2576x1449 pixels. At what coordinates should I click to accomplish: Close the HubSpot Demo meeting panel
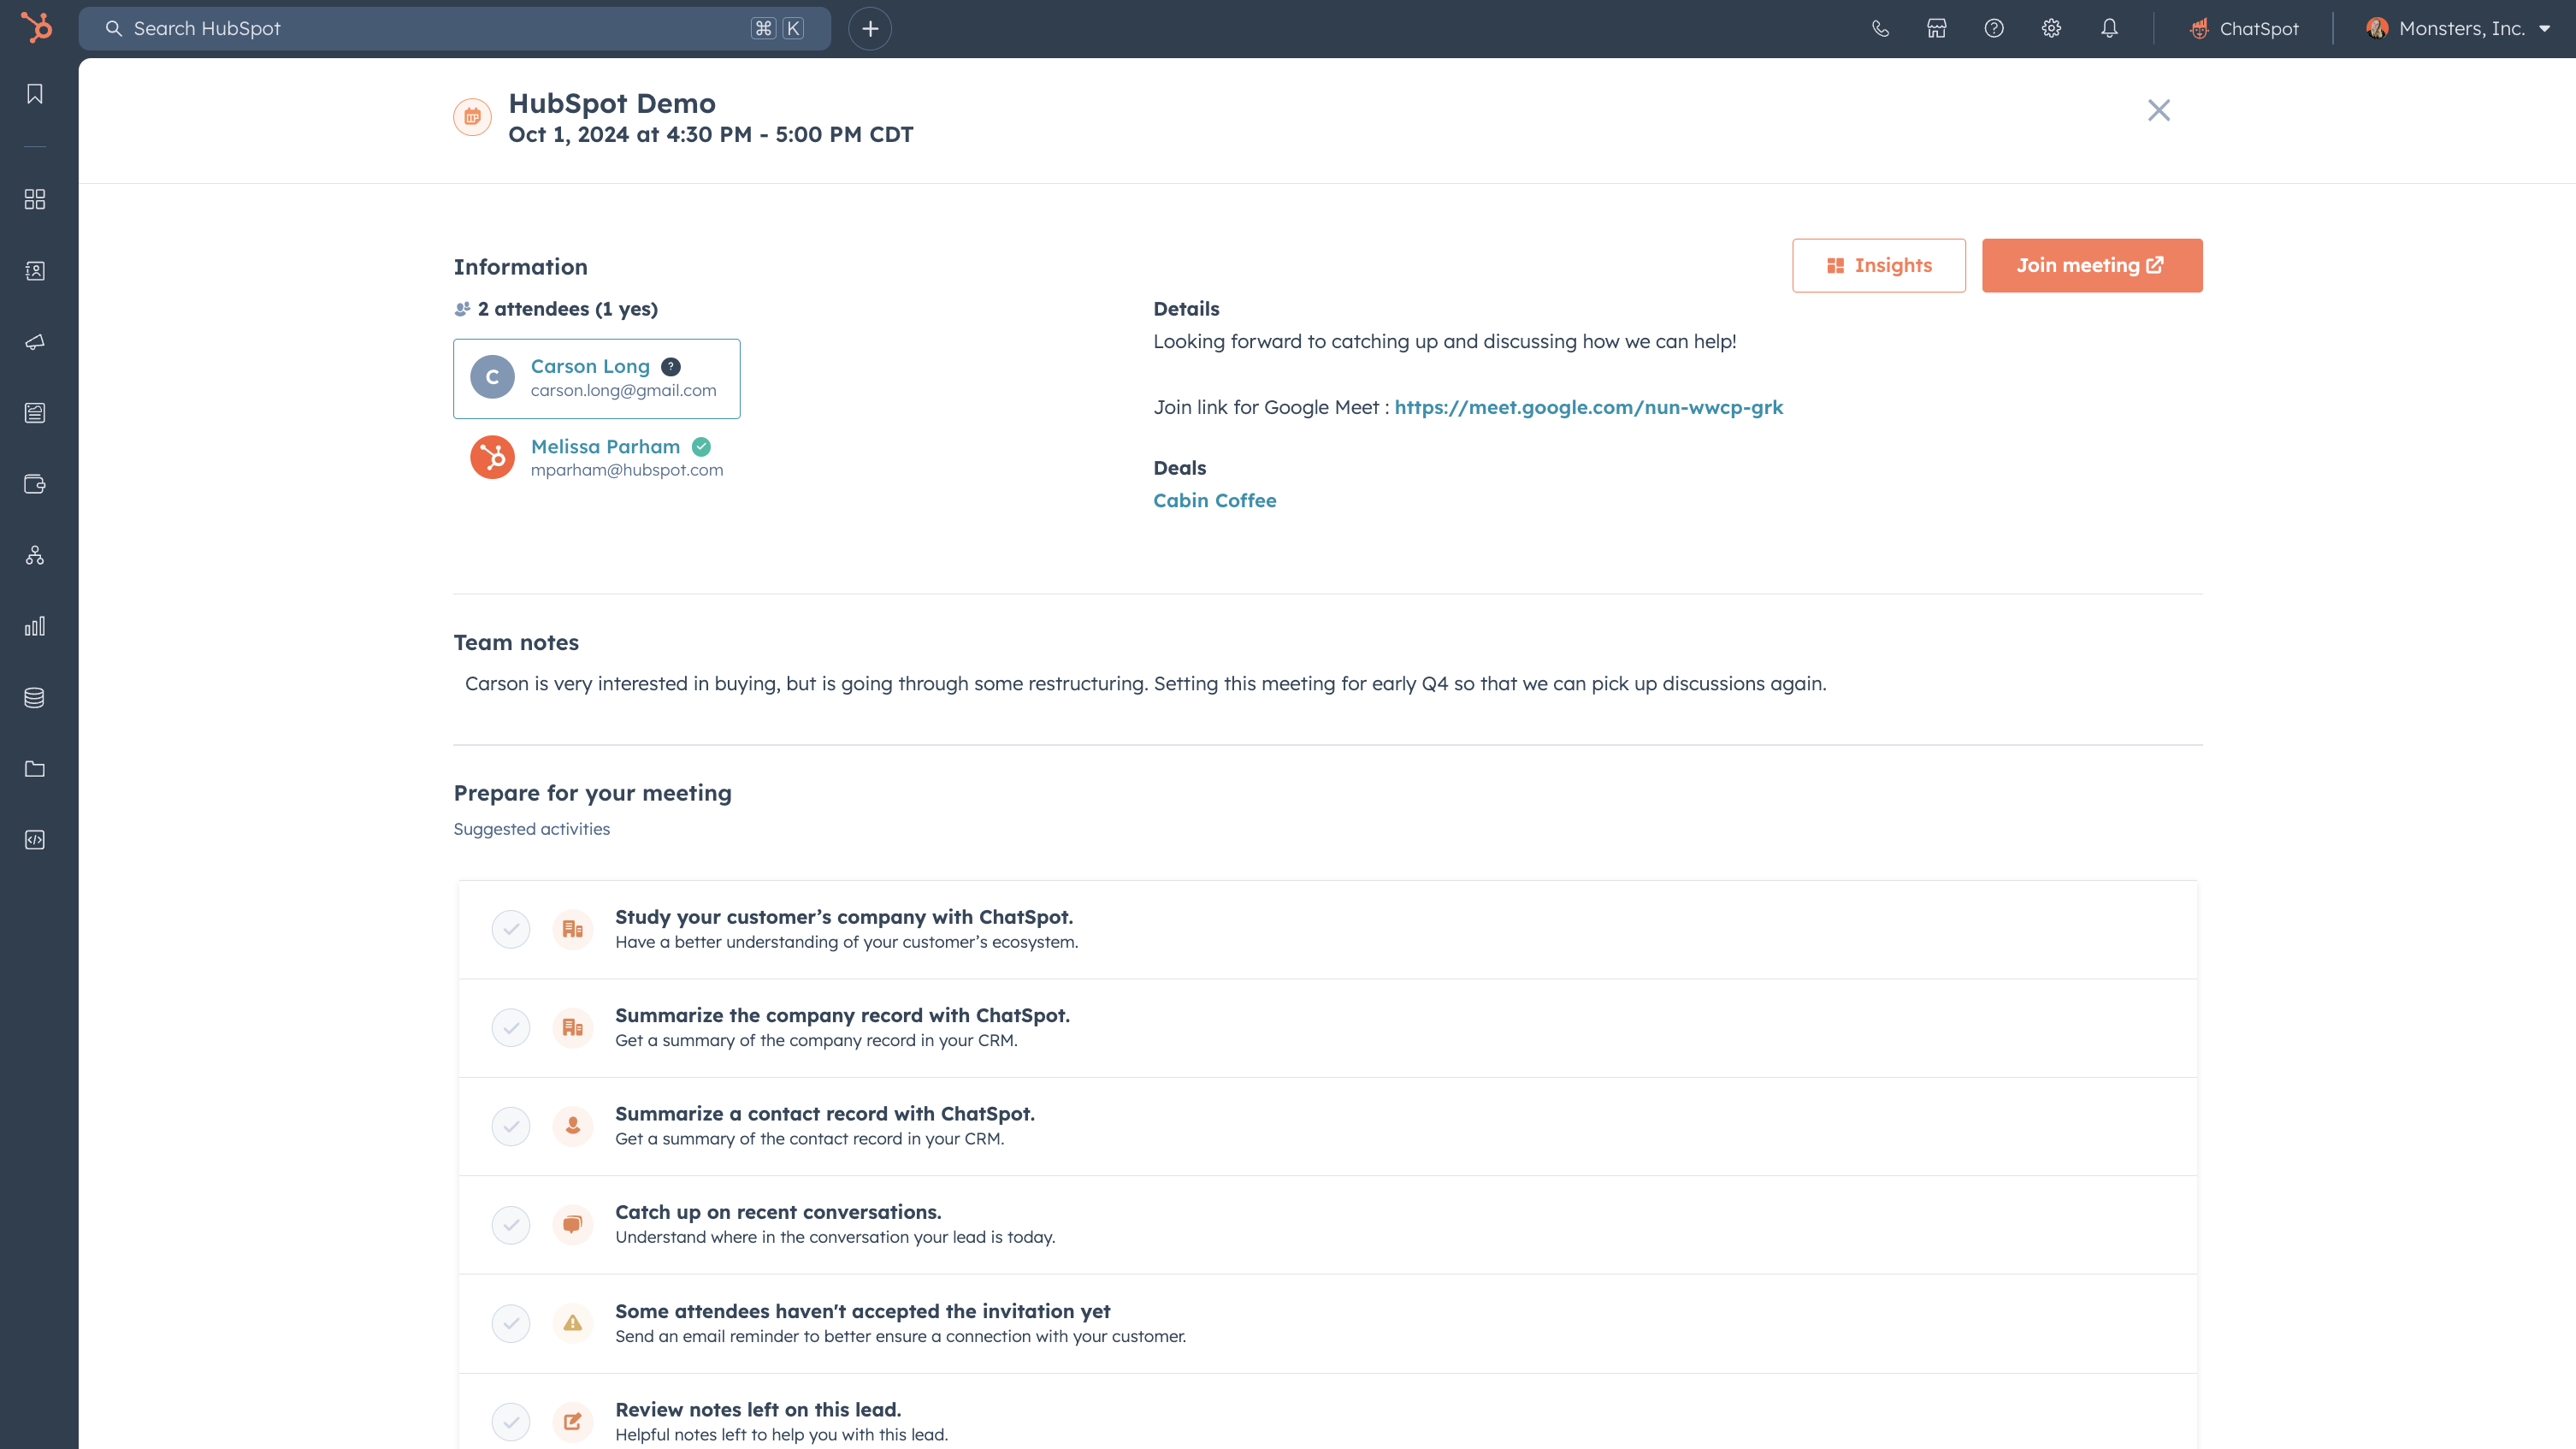[x=2159, y=110]
